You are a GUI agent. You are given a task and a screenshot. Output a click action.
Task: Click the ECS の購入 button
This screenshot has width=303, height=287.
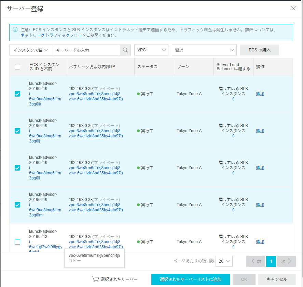(260, 50)
